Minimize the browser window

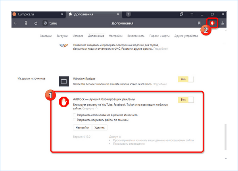click(202, 14)
